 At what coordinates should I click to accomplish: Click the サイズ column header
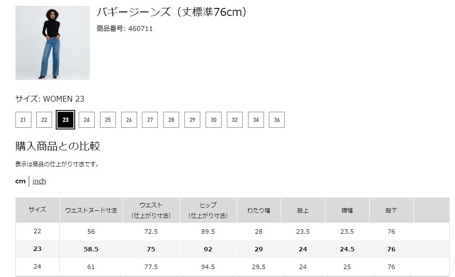click(38, 210)
